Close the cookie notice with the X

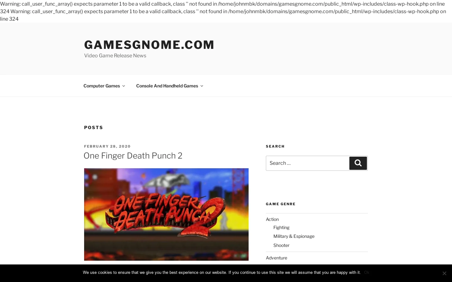444,273
